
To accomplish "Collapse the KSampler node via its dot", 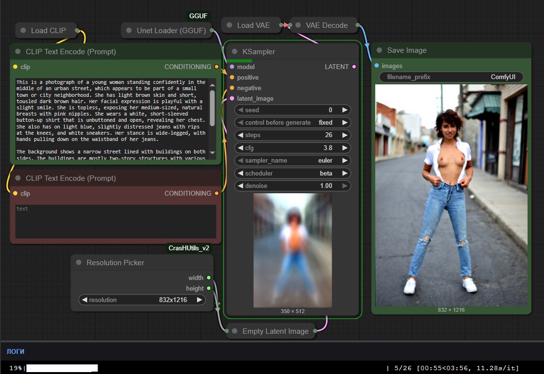I will 235,52.
